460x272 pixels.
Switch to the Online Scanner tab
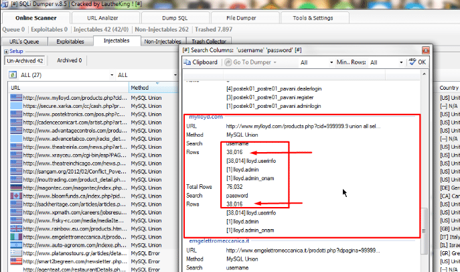pyautogui.click(x=35, y=18)
